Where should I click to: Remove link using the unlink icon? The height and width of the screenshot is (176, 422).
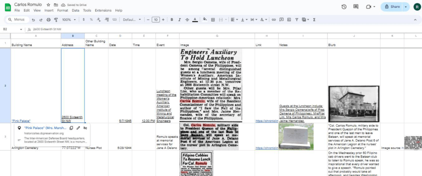click(85, 128)
